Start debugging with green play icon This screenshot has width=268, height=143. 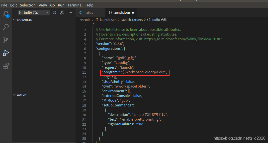coord(20,13)
